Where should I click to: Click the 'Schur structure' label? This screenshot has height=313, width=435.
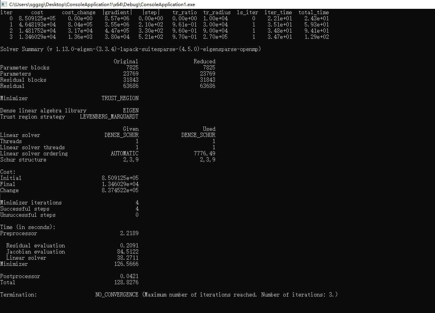pyautogui.click(x=23, y=160)
